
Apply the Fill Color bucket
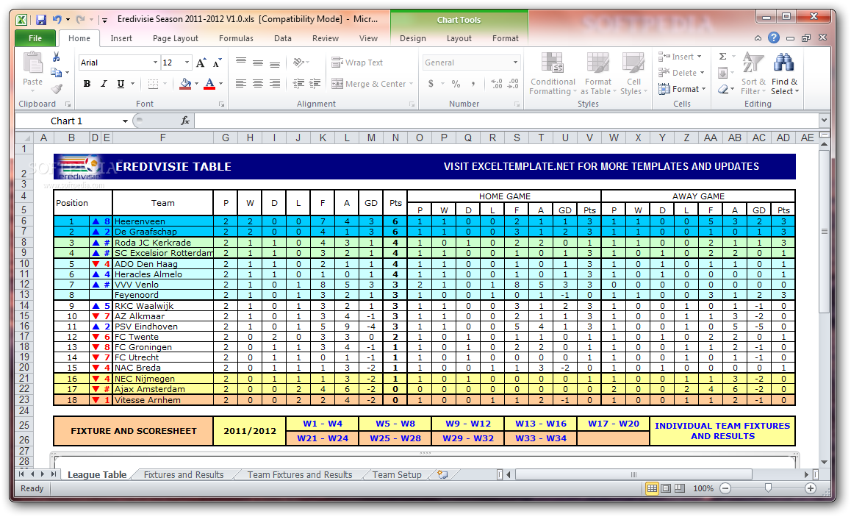click(x=186, y=84)
